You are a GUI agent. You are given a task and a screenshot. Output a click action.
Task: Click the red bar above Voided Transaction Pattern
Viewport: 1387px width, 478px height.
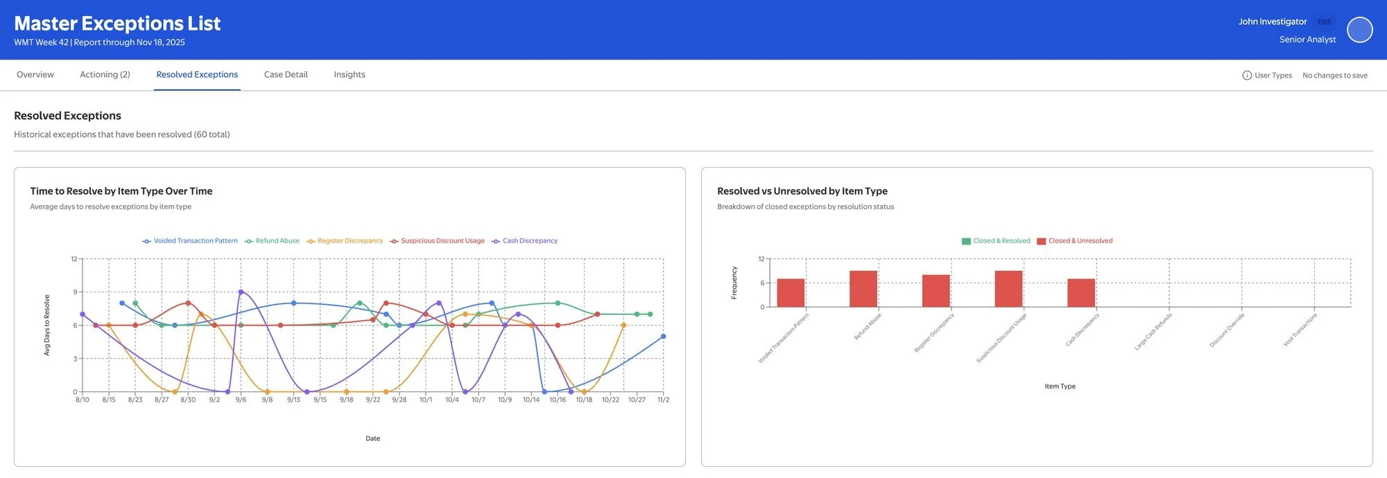[791, 293]
